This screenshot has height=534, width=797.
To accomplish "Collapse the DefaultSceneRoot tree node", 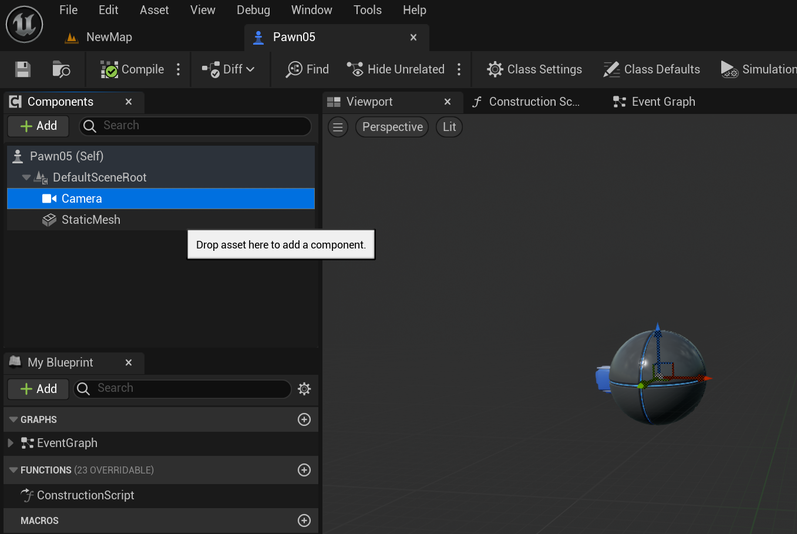I will tap(26, 177).
